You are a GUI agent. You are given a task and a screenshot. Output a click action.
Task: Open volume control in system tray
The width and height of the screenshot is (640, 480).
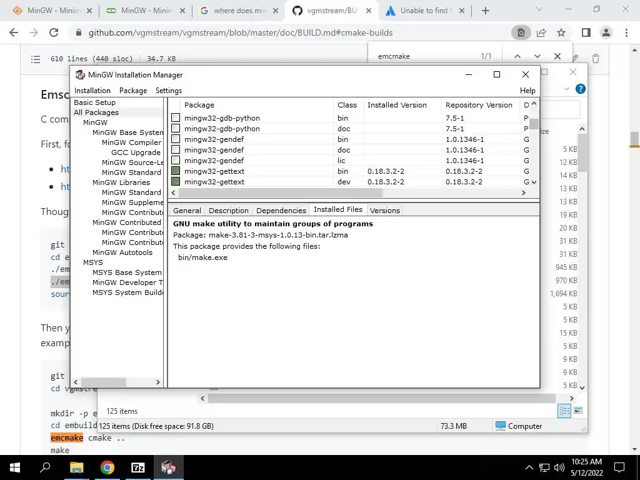559,467
